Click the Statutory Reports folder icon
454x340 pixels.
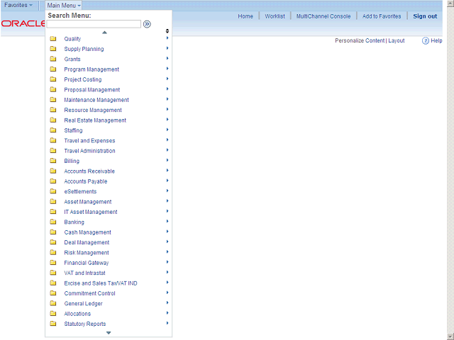[53, 324]
